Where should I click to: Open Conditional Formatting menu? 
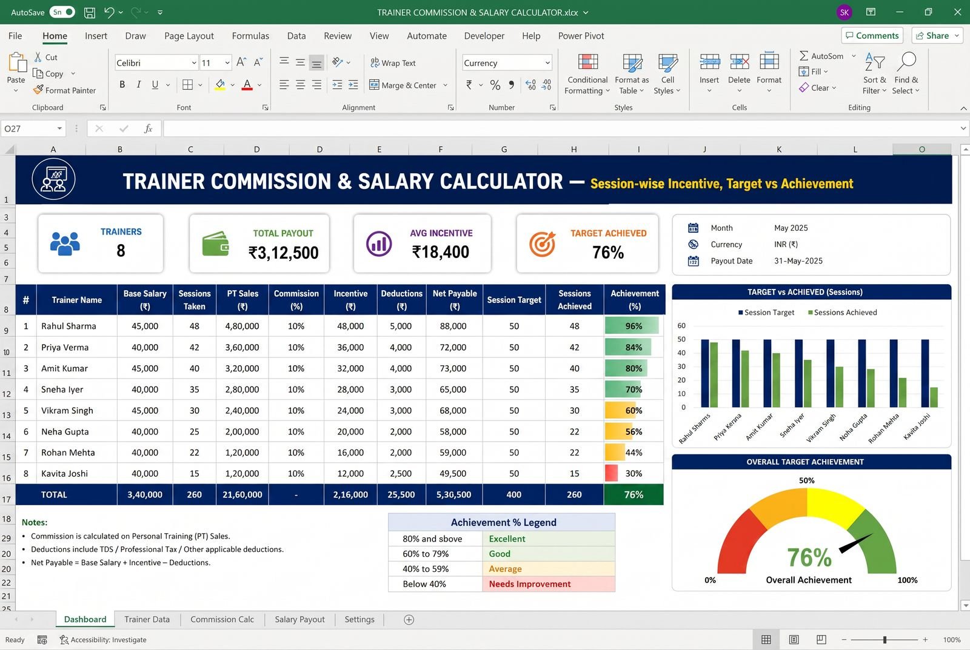[587, 74]
